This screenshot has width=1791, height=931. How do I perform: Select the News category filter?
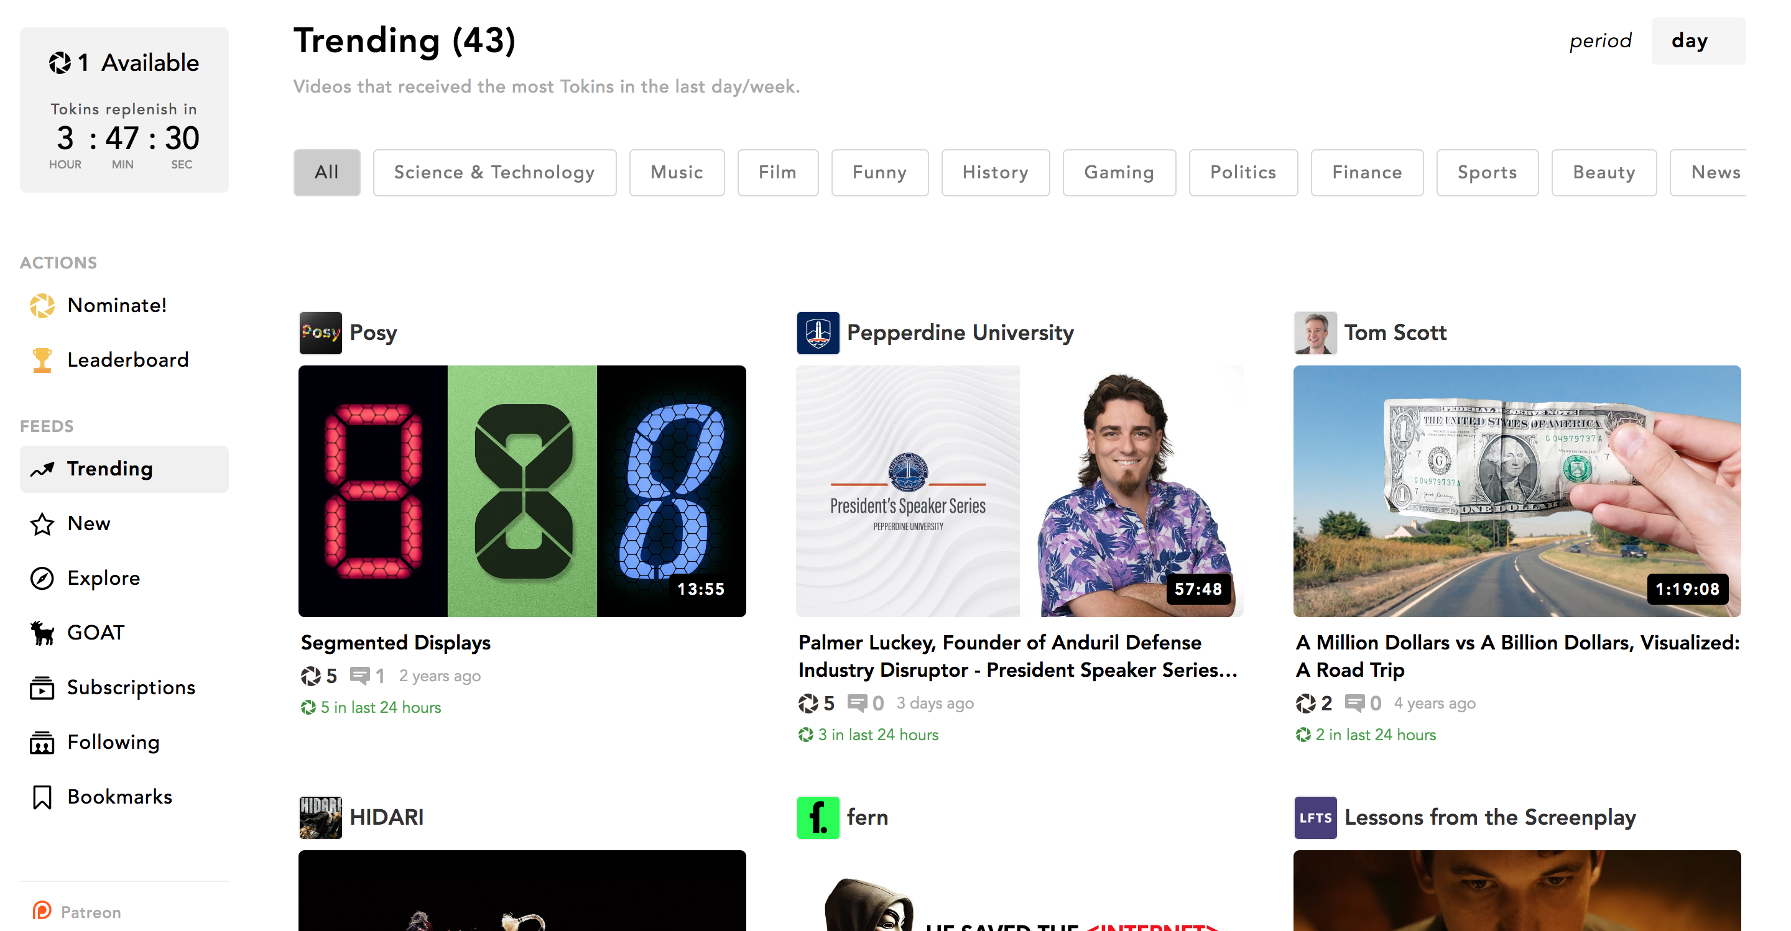point(1709,172)
